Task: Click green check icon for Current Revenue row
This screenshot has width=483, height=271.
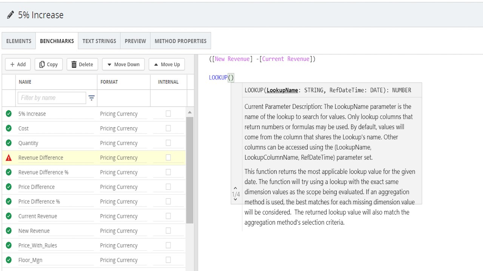Action: pyautogui.click(x=9, y=216)
